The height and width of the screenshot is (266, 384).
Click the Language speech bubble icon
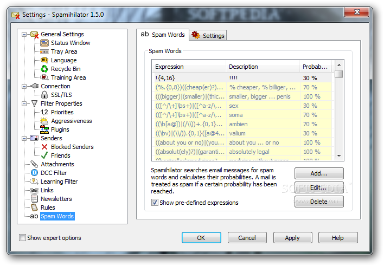tap(44, 60)
